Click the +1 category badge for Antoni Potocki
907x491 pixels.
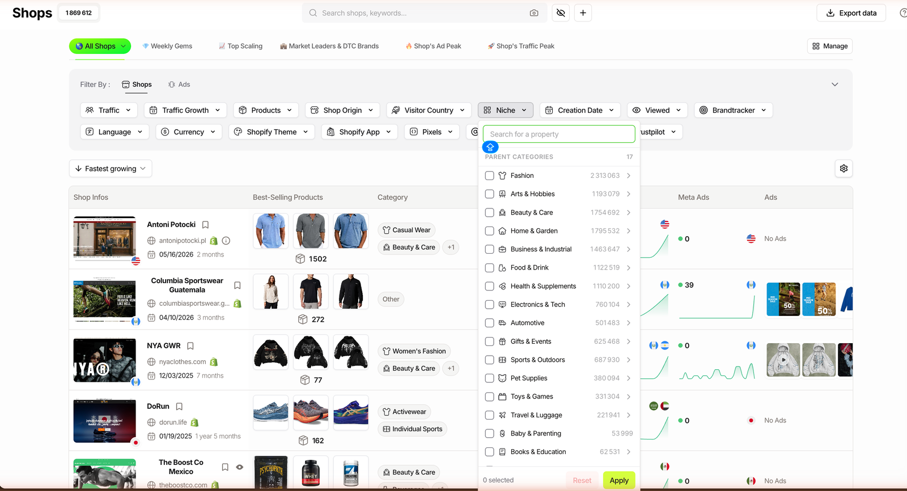(451, 247)
